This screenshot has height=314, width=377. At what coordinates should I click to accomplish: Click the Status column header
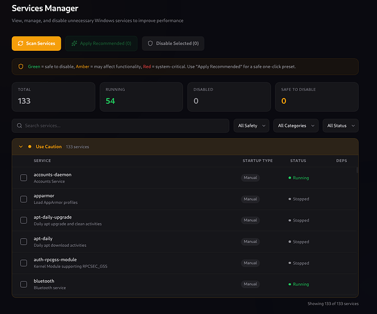[x=298, y=161]
